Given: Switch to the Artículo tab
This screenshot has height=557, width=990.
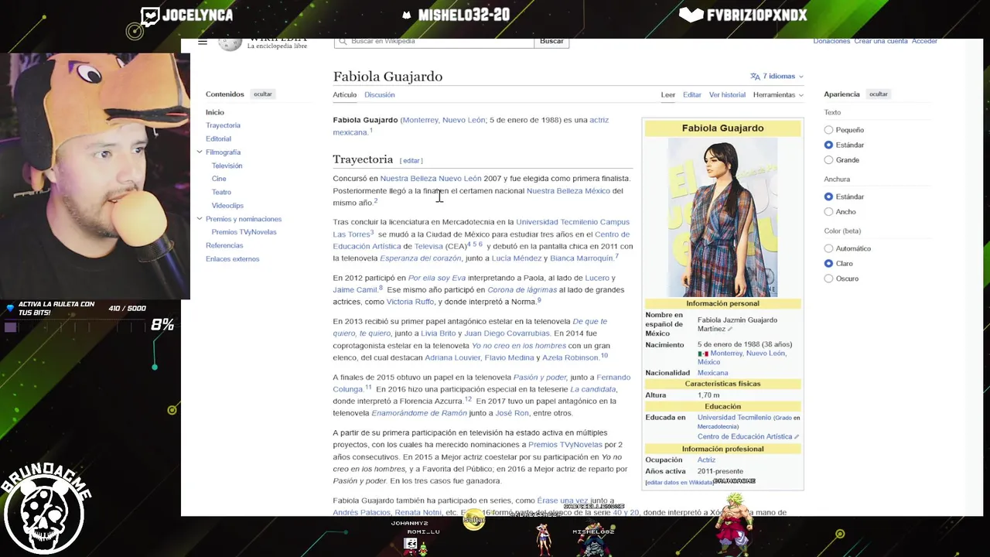Looking at the screenshot, I should point(345,95).
